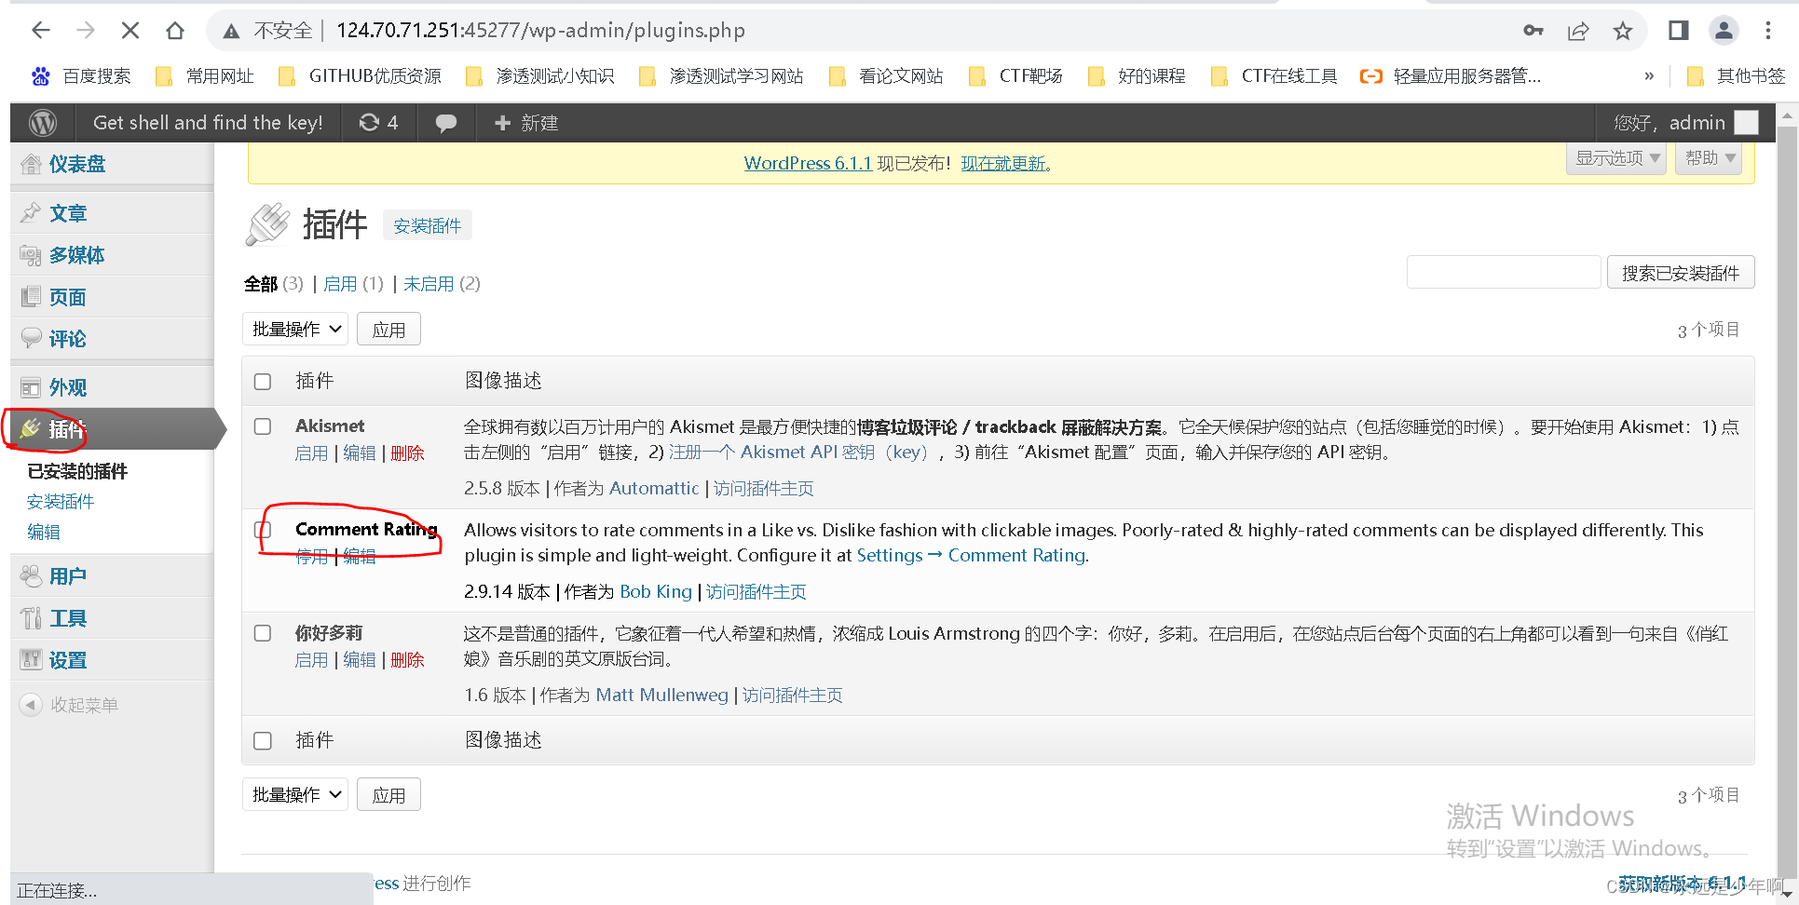
Task: Click the WordPress logo in admin bar
Action: pyautogui.click(x=43, y=123)
